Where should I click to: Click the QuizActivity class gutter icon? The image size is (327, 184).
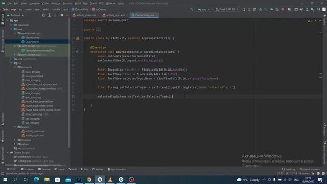78,38
